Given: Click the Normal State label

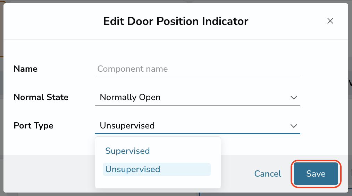Looking at the screenshot, I should coord(41,97).
